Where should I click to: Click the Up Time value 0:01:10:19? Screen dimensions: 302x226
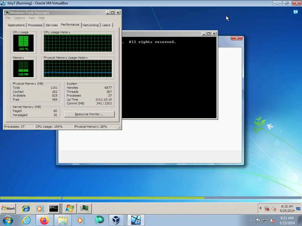pyautogui.click(x=104, y=99)
